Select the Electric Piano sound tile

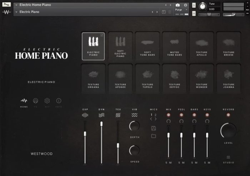(93, 46)
